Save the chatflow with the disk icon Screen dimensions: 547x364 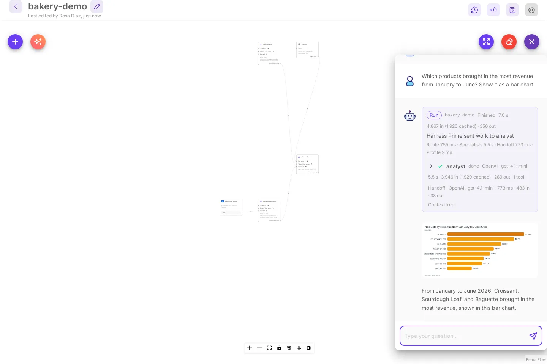pyautogui.click(x=512, y=10)
